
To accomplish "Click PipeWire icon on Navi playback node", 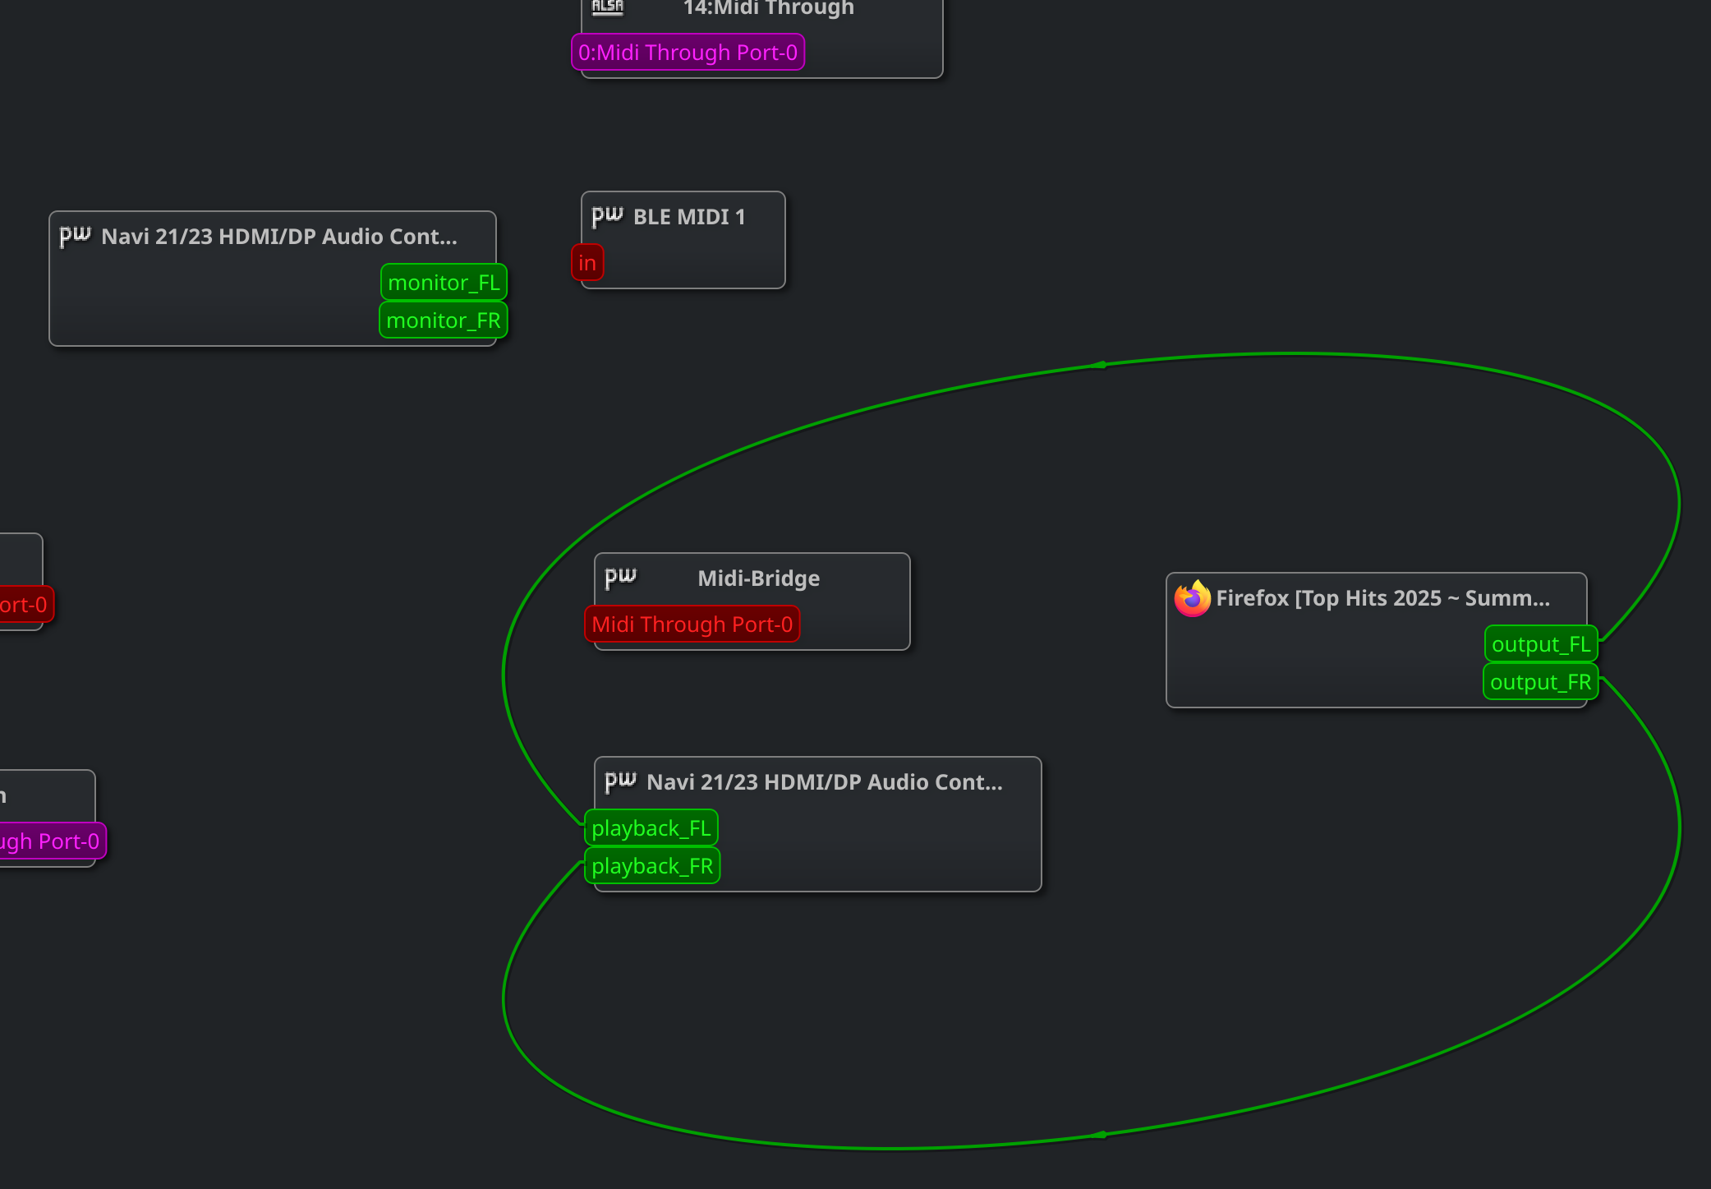I will (621, 781).
